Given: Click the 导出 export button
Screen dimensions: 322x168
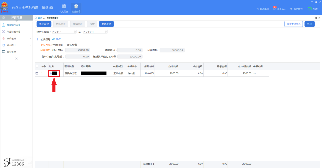Looking at the screenshot, I should [309, 24].
